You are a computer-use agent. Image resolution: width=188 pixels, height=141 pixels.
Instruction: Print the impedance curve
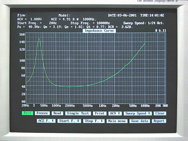[100, 113]
